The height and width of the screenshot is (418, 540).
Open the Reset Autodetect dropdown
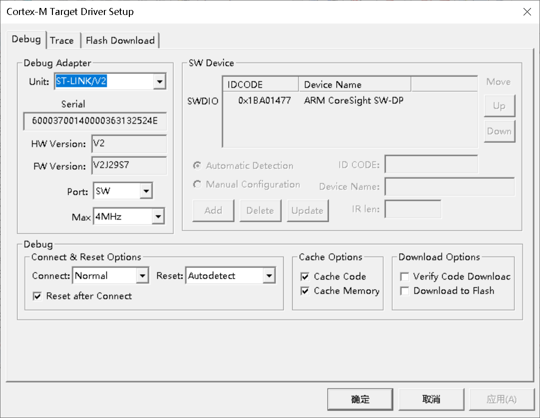point(269,276)
